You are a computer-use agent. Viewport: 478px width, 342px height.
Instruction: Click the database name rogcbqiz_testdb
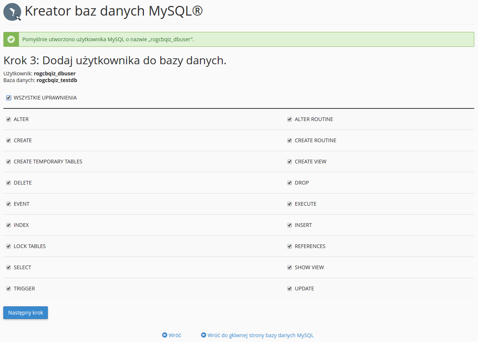57,80
